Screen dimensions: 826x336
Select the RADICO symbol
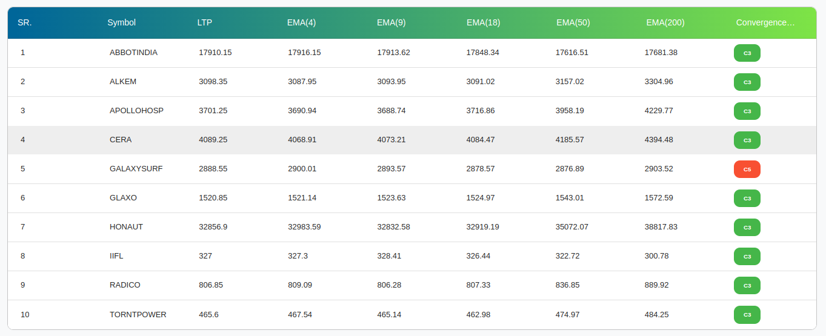point(125,285)
